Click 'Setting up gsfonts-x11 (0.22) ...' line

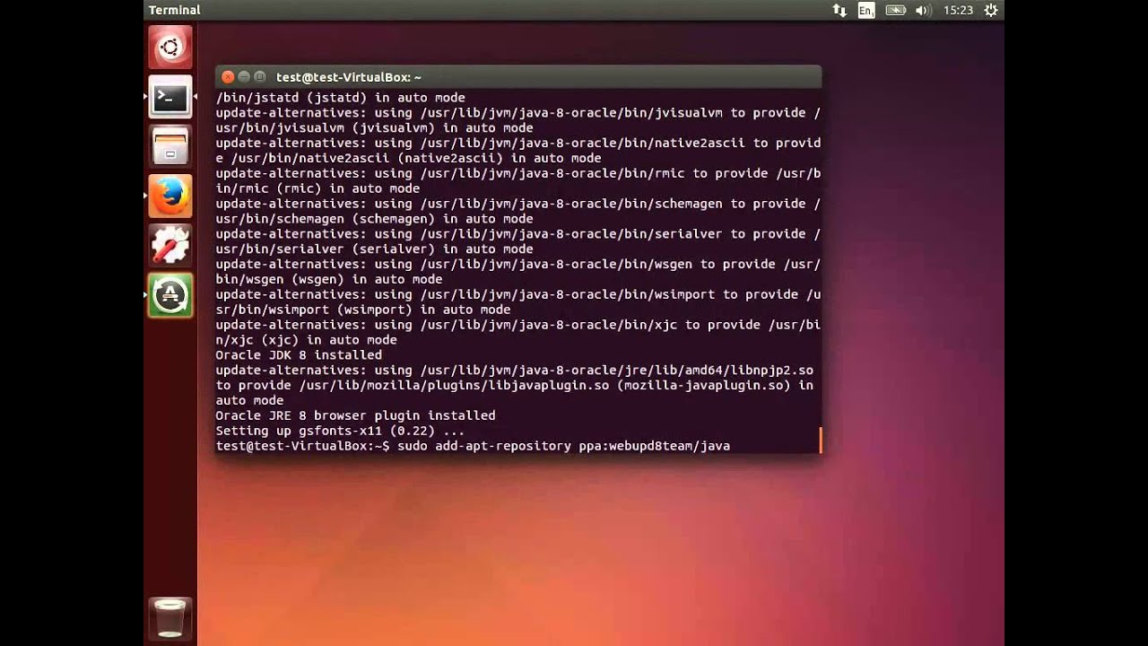(340, 431)
